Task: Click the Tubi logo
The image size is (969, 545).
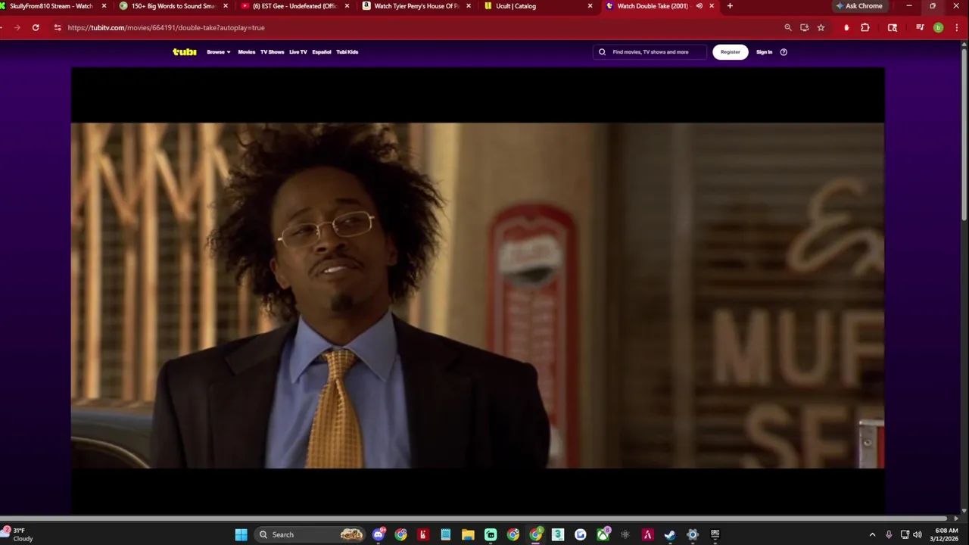Action: click(185, 51)
